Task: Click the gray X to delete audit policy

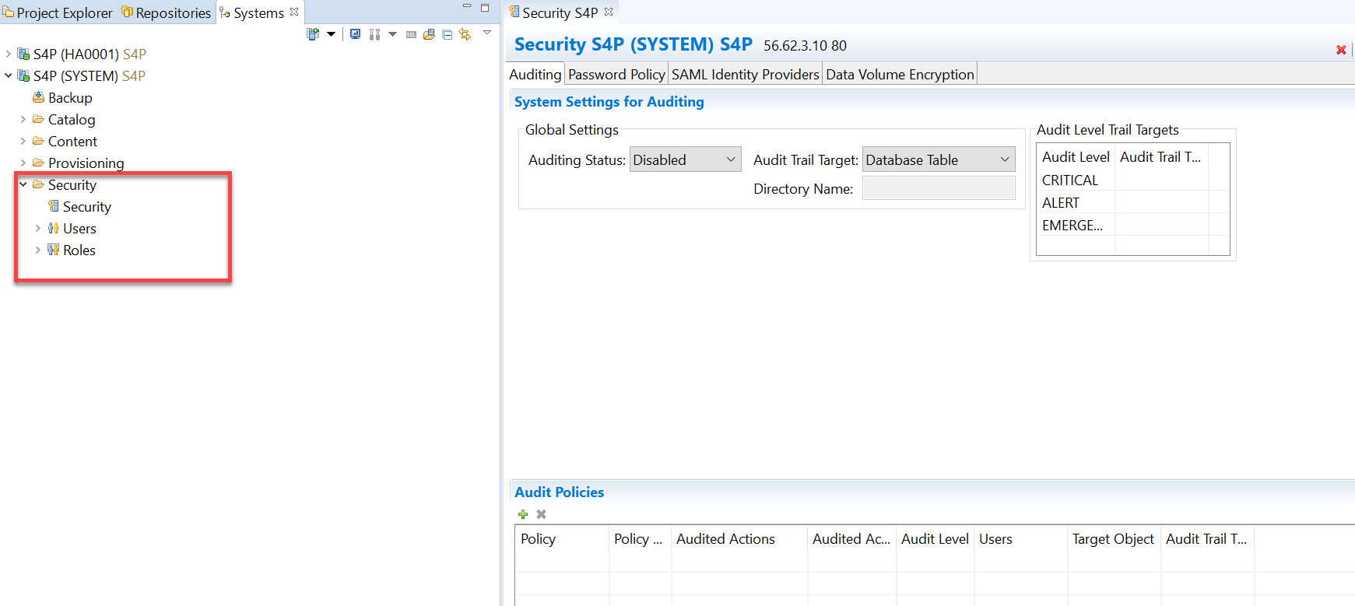Action: [x=542, y=514]
